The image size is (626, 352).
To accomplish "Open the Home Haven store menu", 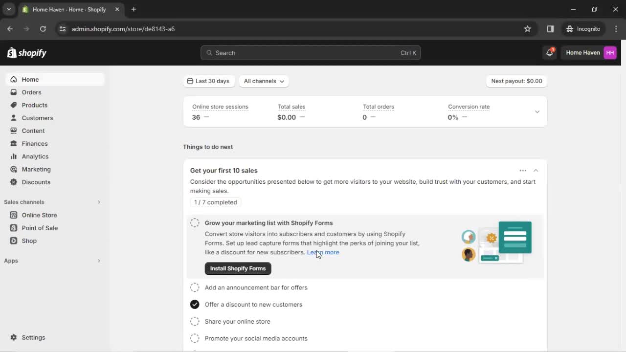I will (589, 53).
